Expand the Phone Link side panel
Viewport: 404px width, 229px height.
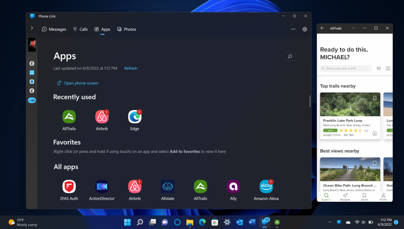pyautogui.click(x=32, y=28)
